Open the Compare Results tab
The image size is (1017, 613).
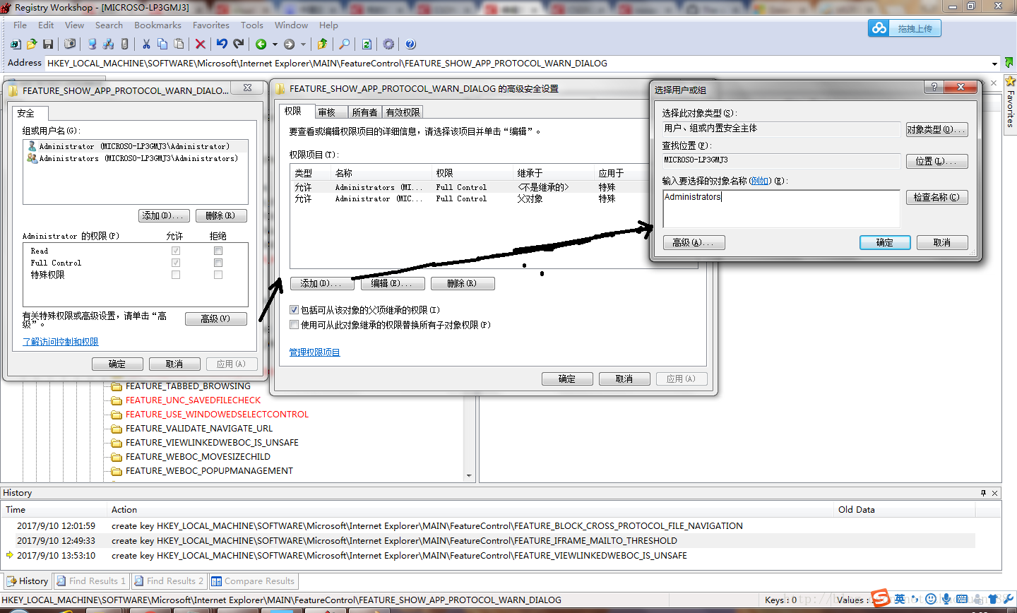pos(254,581)
